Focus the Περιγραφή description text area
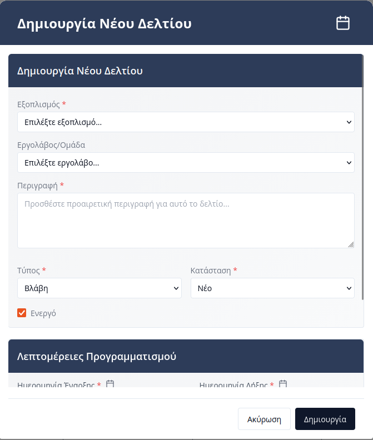Viewport: 373px width, 440px height. [186, 221]
